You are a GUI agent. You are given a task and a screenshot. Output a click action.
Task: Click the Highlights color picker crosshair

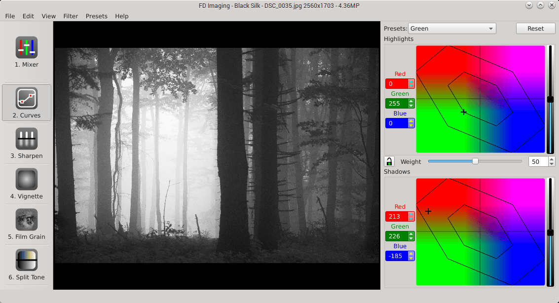[463, 113]
